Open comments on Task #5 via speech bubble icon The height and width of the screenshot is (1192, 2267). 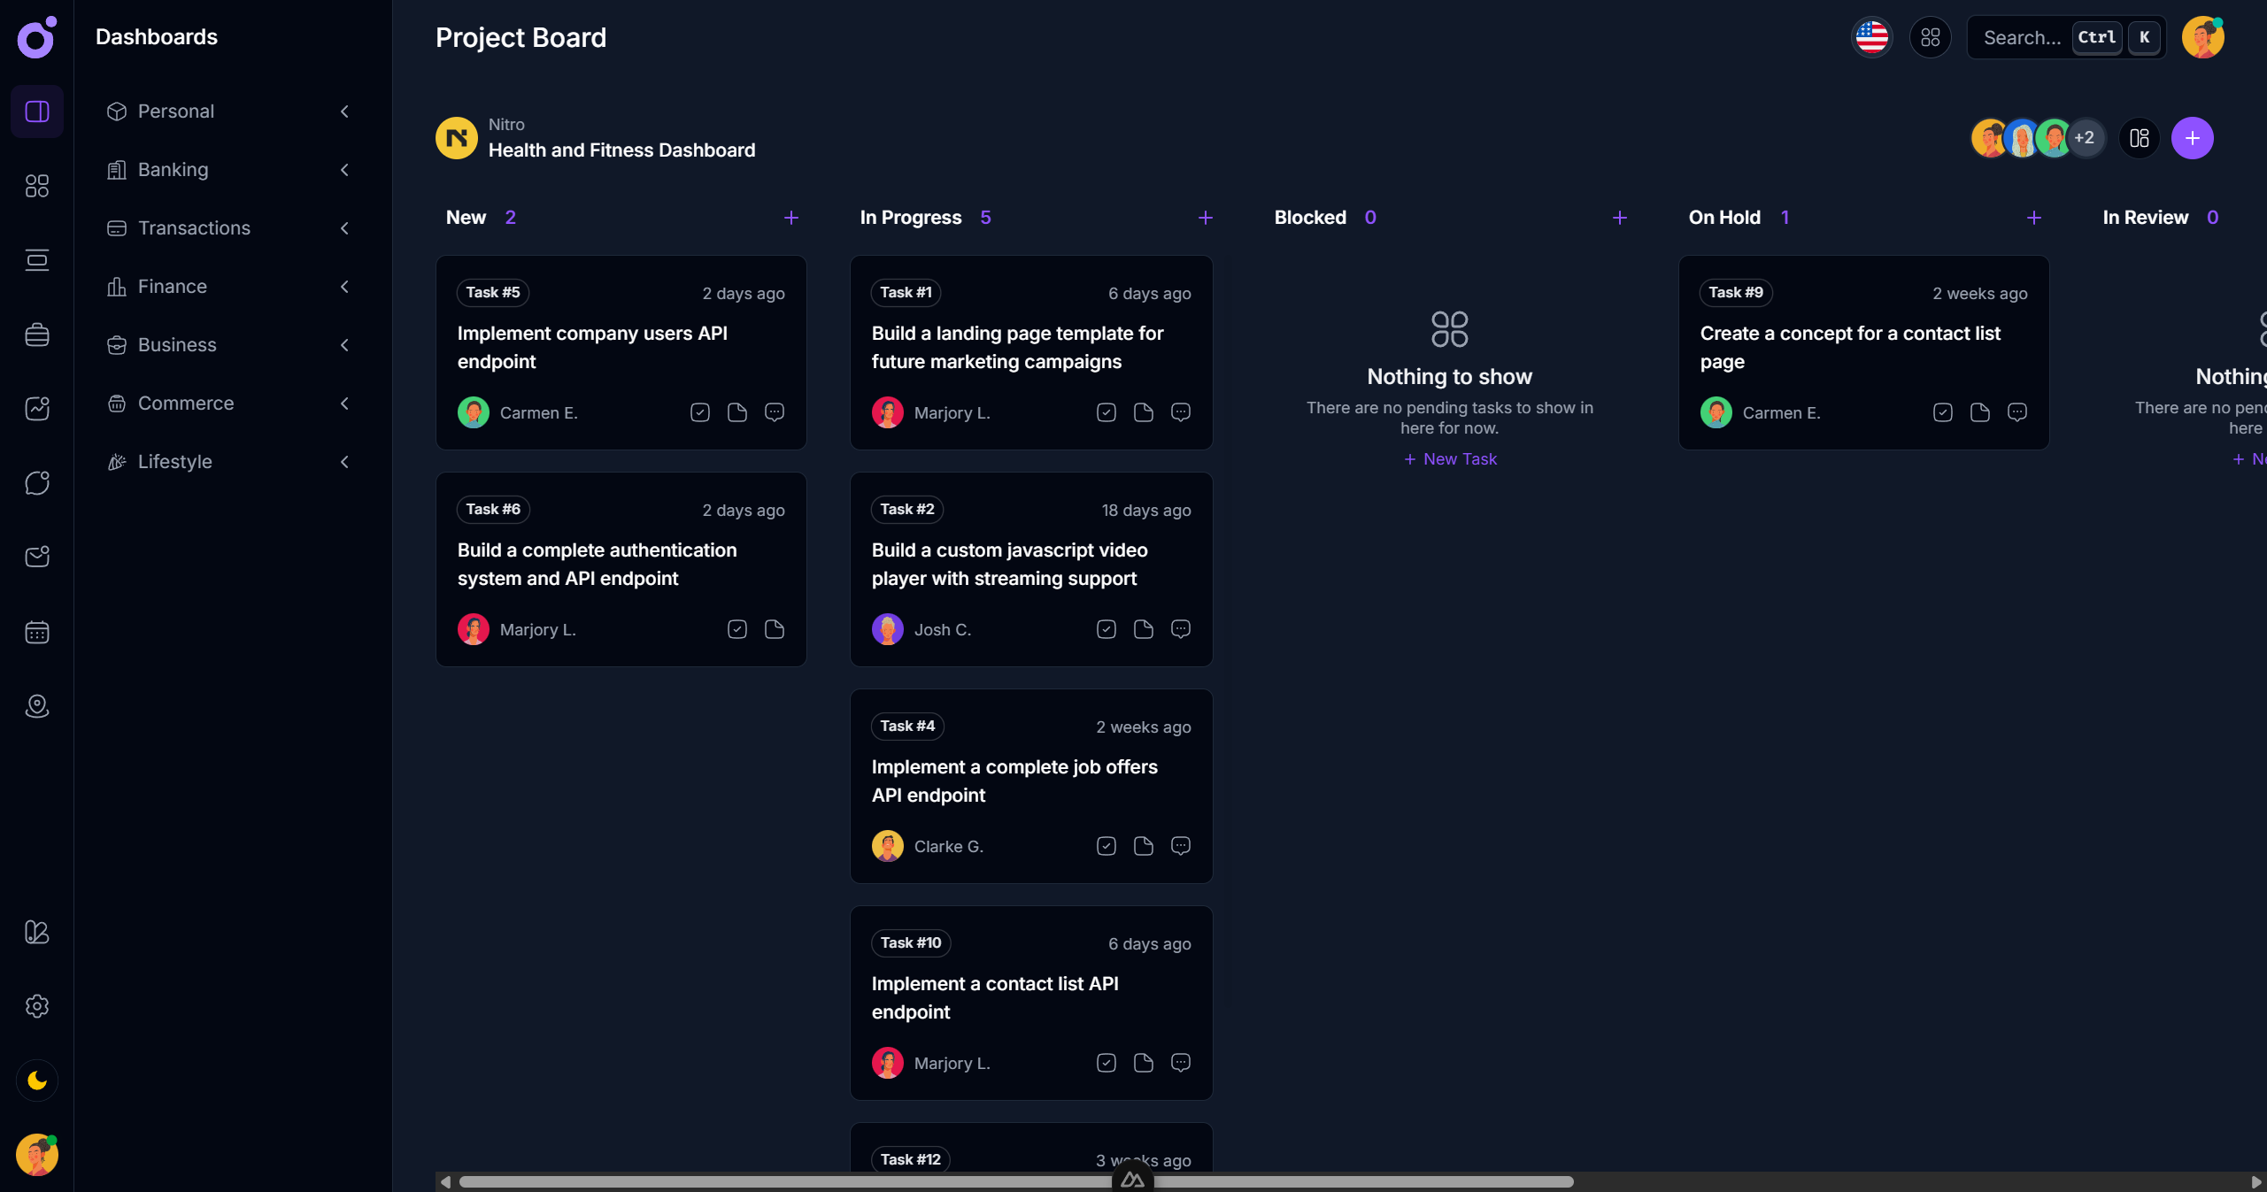(775, 412)
